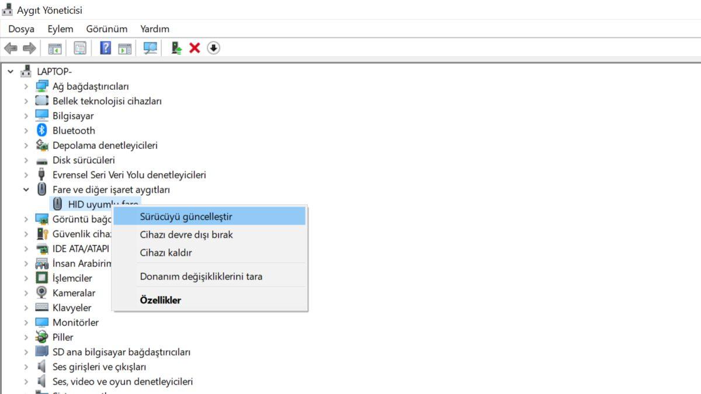
Task: Expand the Klavyeler category
Action: coord(26,307)
